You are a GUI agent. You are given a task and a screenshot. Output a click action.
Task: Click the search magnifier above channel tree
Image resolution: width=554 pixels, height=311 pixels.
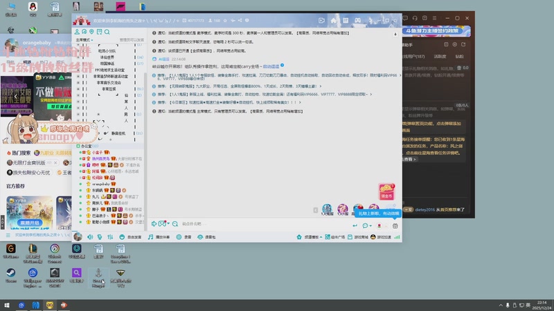107,32
